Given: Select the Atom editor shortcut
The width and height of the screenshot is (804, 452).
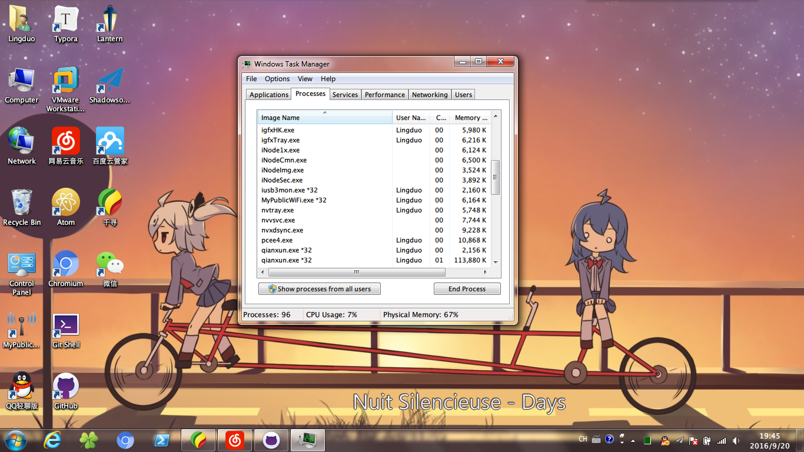Looking at the screenshot, I should [66, 208].
